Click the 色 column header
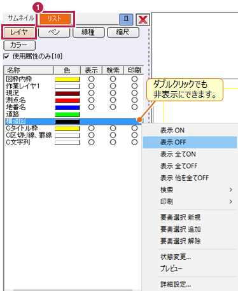Image resolution: width=238 pixels, height=291 pixels. click(x=67, y=70)
